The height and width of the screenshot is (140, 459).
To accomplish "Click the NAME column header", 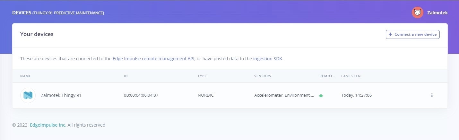I will click(26, 76).
